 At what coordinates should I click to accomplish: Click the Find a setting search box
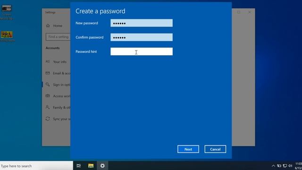pos(58,37)
